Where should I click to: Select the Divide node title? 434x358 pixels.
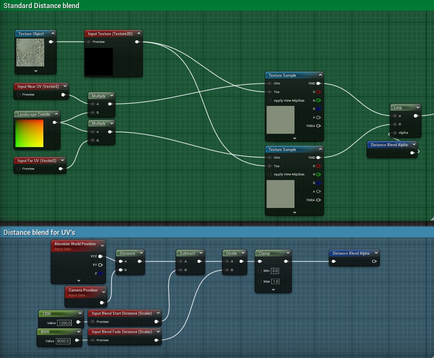[x=231, y=253]
